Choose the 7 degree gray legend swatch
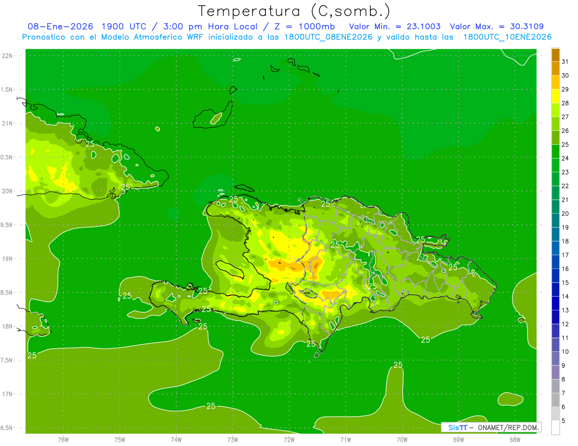The height and width of the screenshot is (446, 578). (x=555, y=386)
